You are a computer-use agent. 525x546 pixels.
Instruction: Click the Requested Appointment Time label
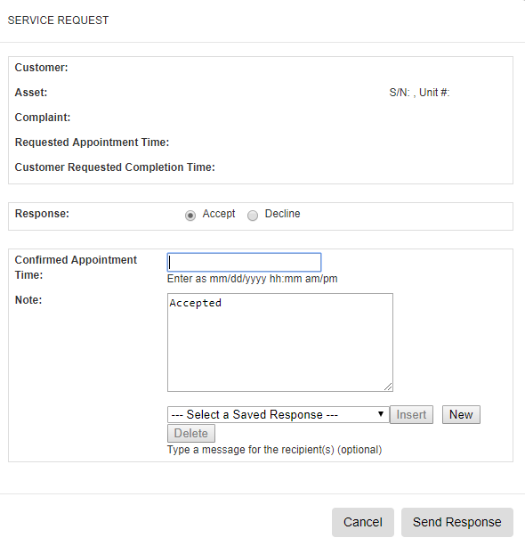92,143
